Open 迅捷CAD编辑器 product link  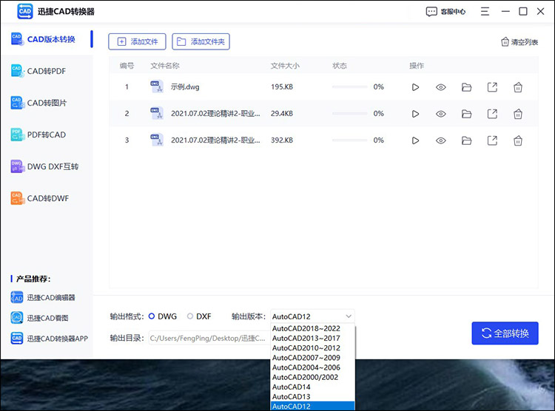pyautogui.click(x=43, y=297)
